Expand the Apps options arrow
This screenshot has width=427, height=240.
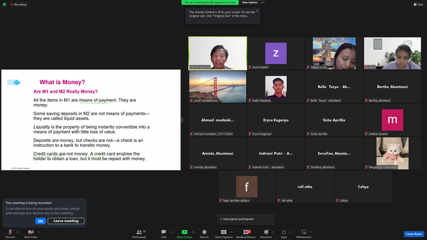[290, 232]
